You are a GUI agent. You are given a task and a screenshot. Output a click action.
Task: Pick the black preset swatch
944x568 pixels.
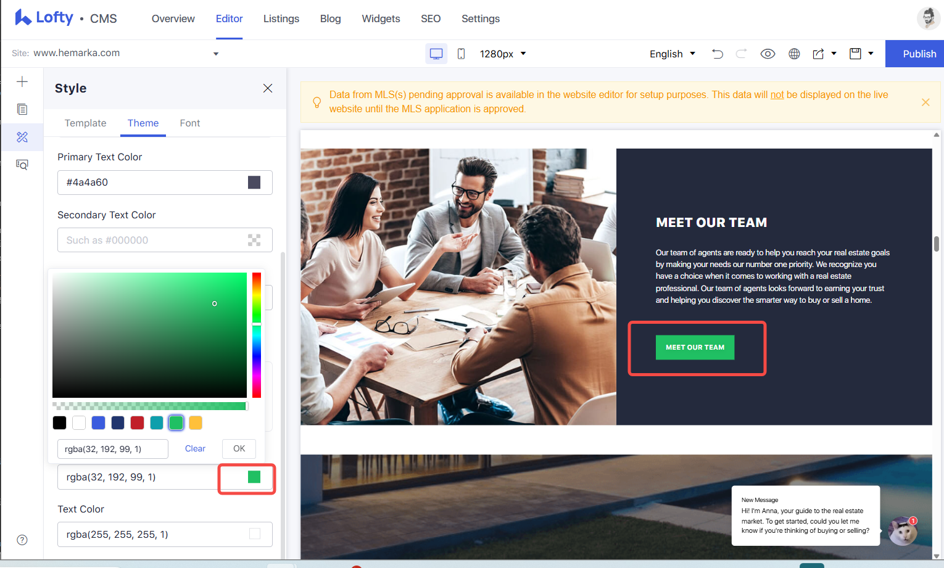[x=59, y=422]
